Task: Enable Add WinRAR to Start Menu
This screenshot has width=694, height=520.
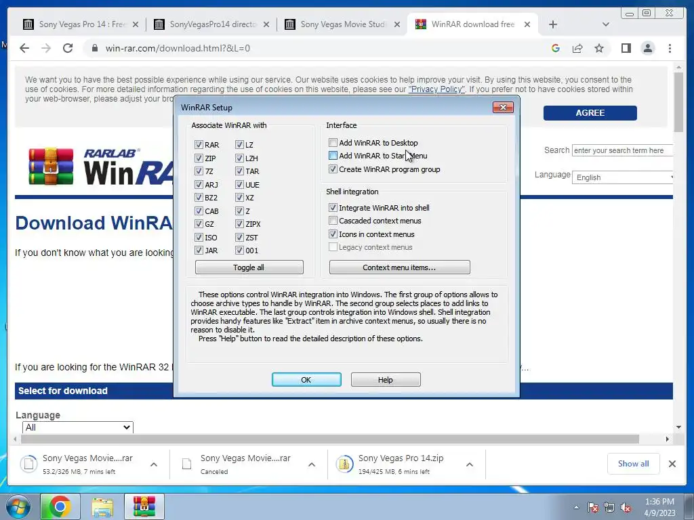Action: tap(333, 156)
